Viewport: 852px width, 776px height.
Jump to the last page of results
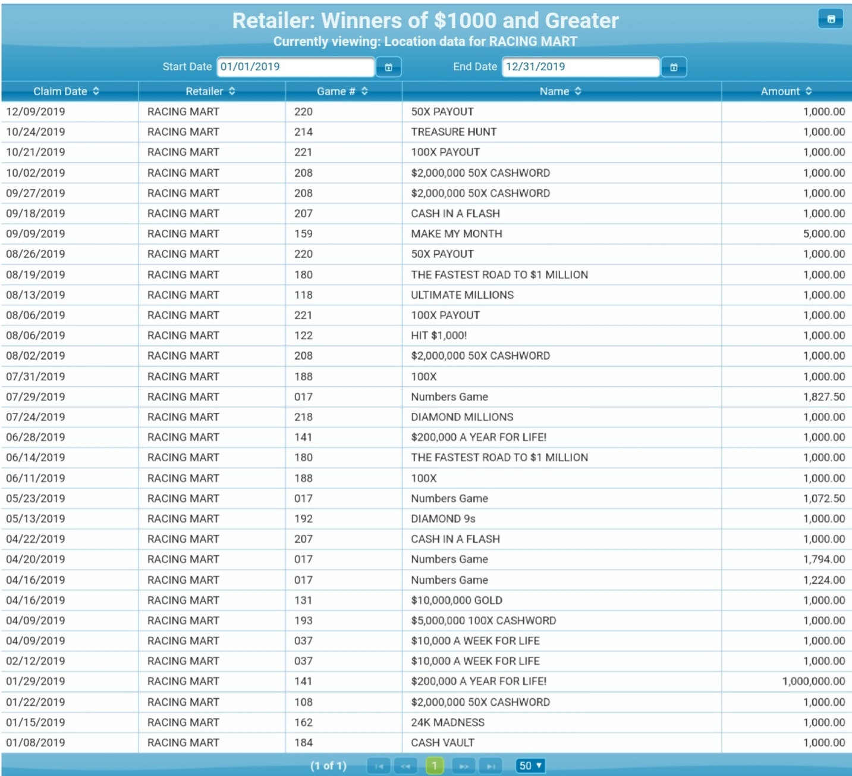(x=491, y=766)
